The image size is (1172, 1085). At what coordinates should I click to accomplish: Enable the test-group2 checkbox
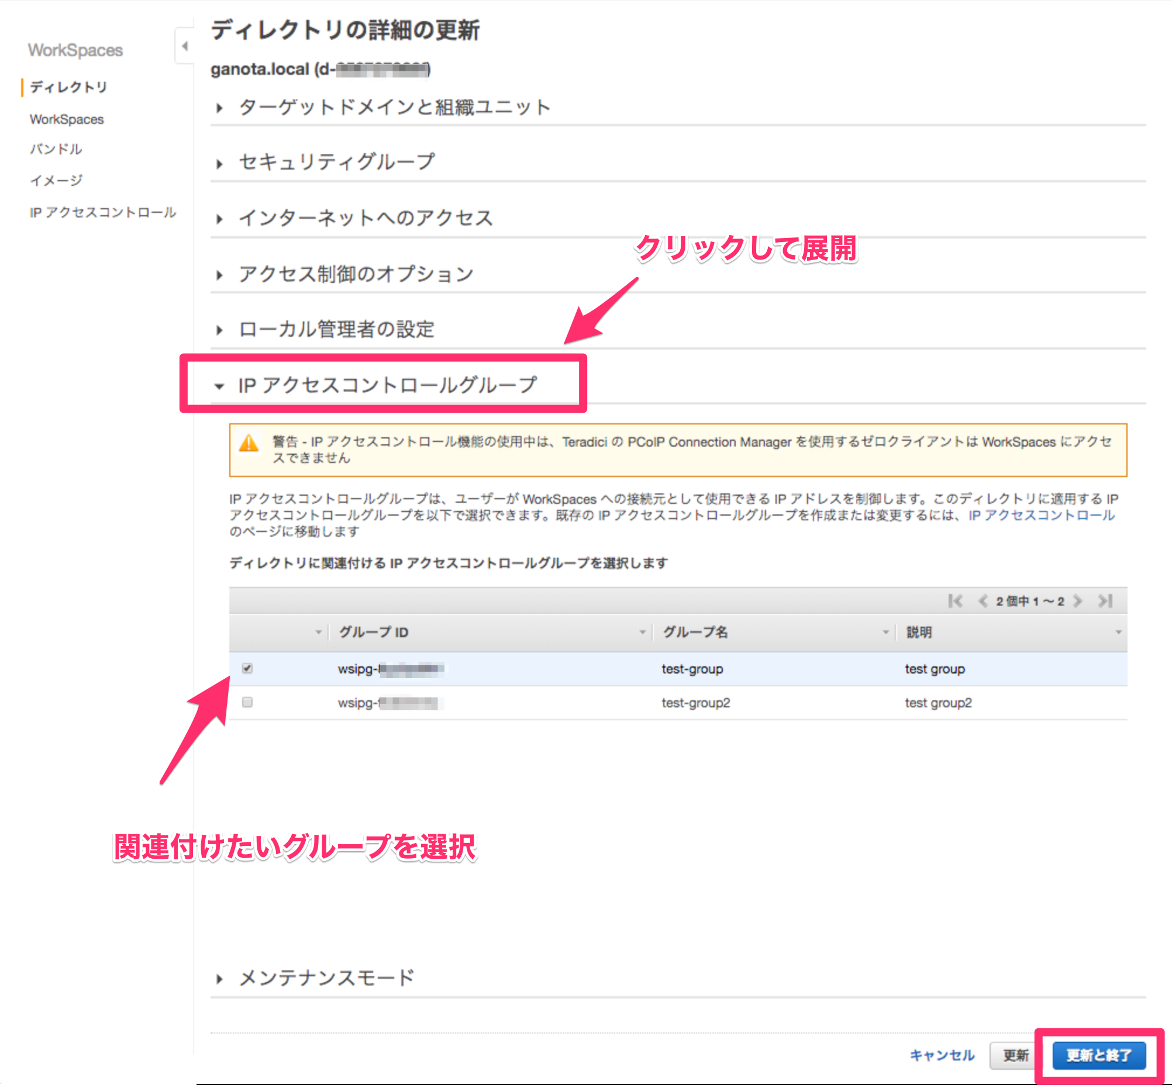pyautogui.click(x=247, y=702)
